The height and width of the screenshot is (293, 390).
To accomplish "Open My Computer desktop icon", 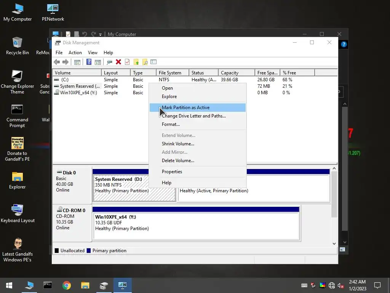I will pyautogui.click(x=18, y=13).
